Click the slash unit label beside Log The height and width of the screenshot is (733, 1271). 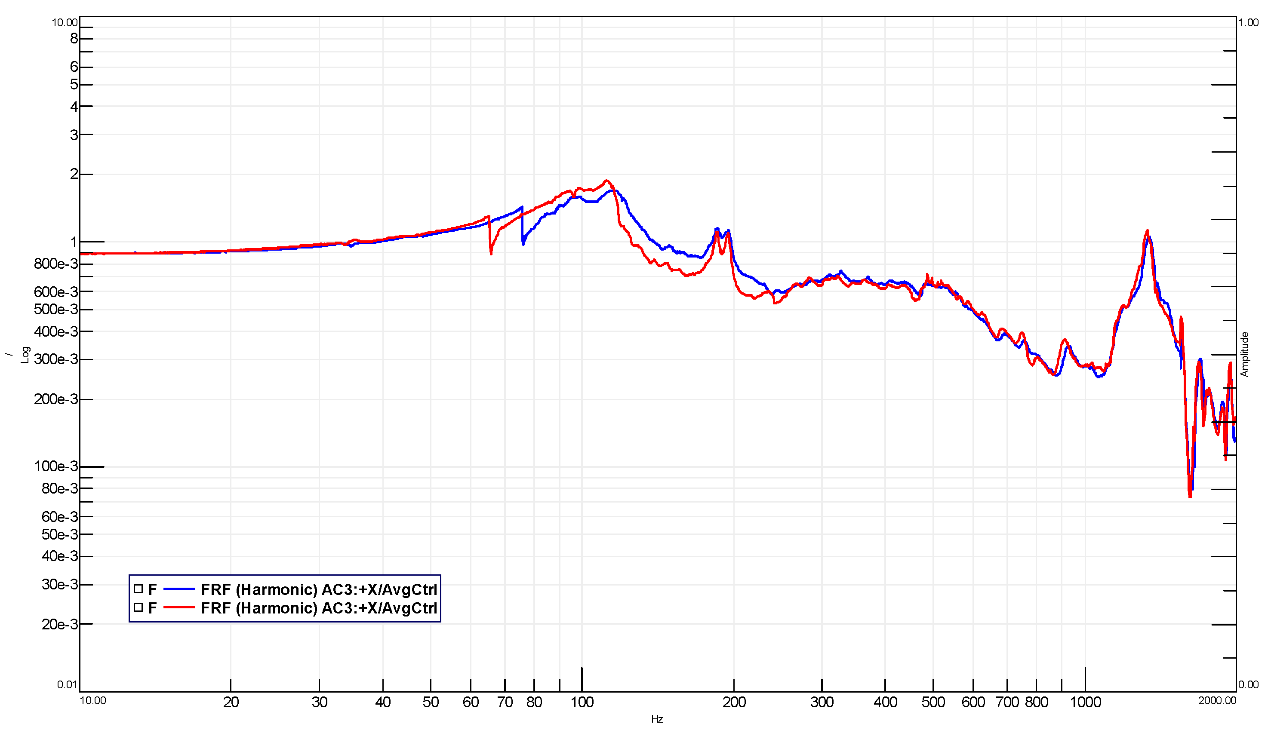pos(9,354)
